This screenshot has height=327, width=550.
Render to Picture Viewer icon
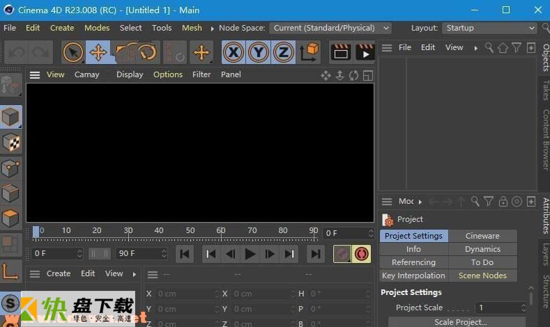coord(365,52)
